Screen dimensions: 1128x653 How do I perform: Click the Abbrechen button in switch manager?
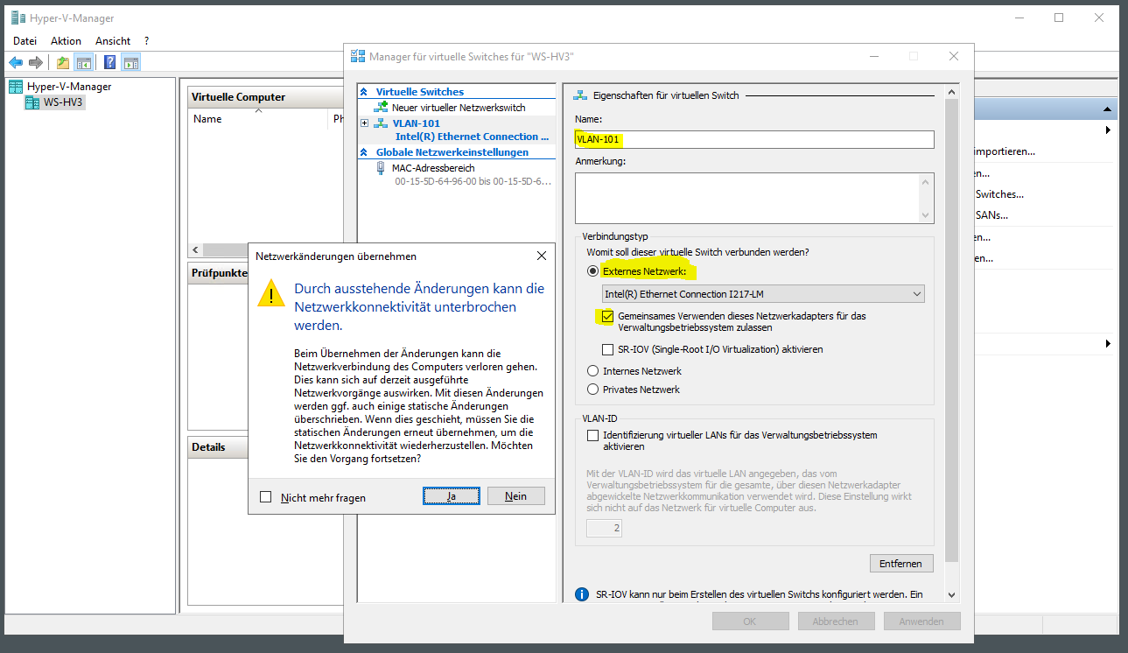(x=836, y=621)
